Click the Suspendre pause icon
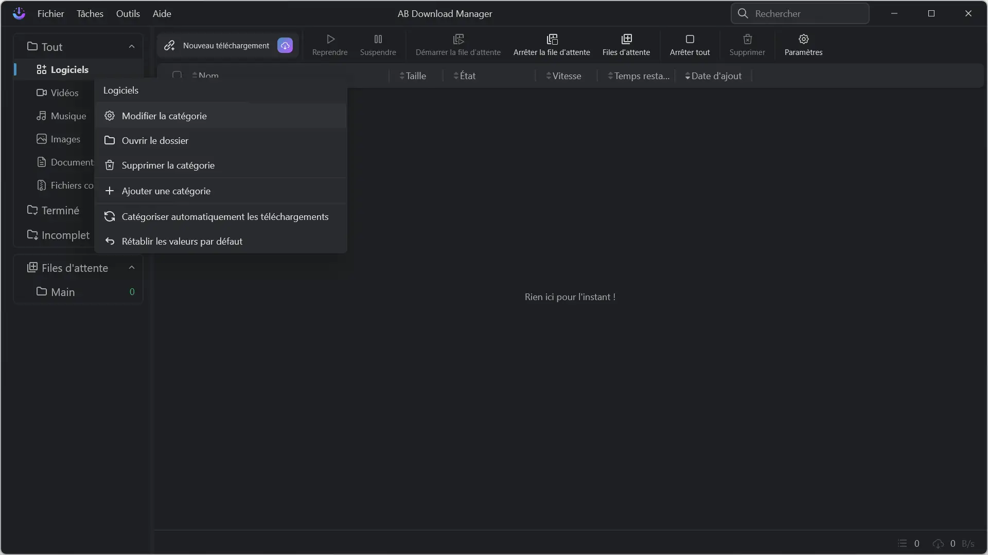 [x=378, y=39]
